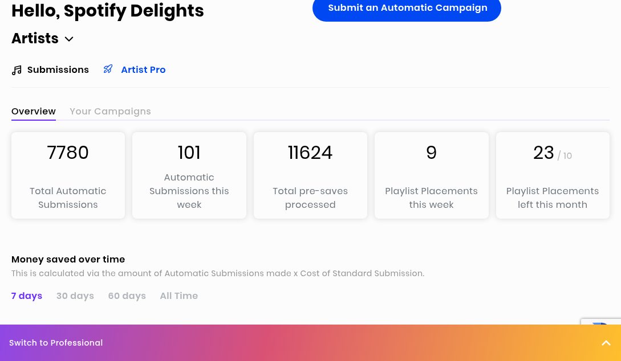Switch to the Your Campaigns tab

(x=110, y=112)
